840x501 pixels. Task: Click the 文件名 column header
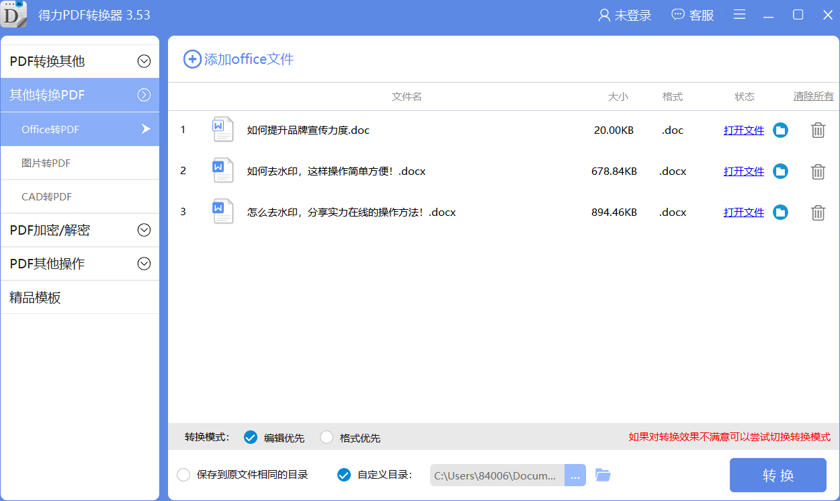pyautogui.click(x=407, y=97)
